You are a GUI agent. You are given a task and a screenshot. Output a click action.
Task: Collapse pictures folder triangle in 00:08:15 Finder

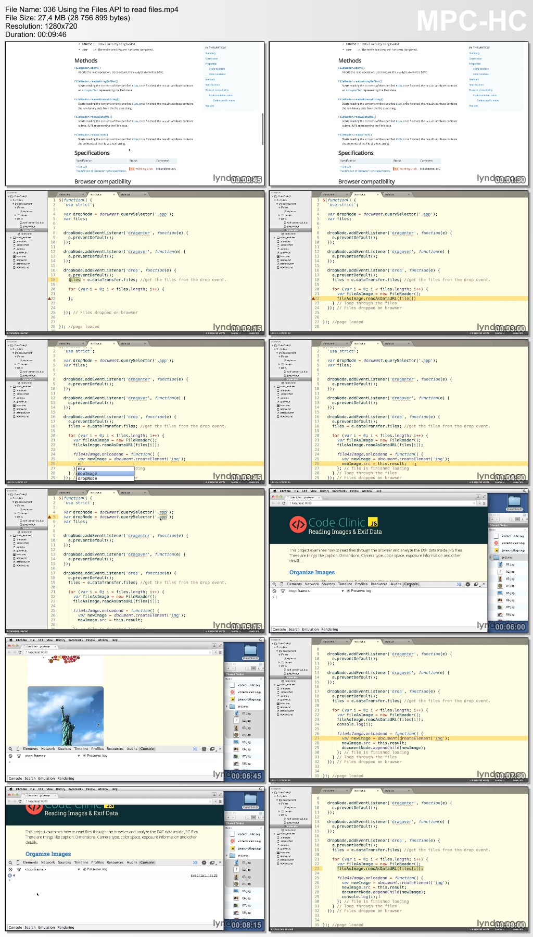point(227,856)
